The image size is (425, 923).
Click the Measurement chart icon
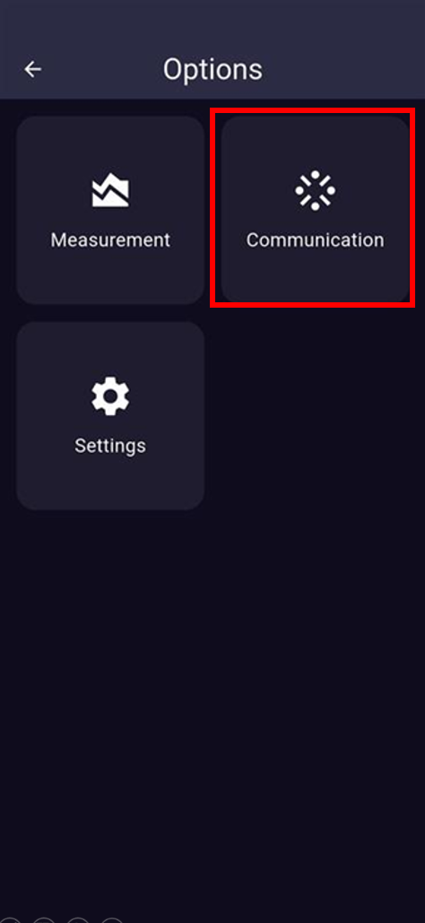pos(110,190)
